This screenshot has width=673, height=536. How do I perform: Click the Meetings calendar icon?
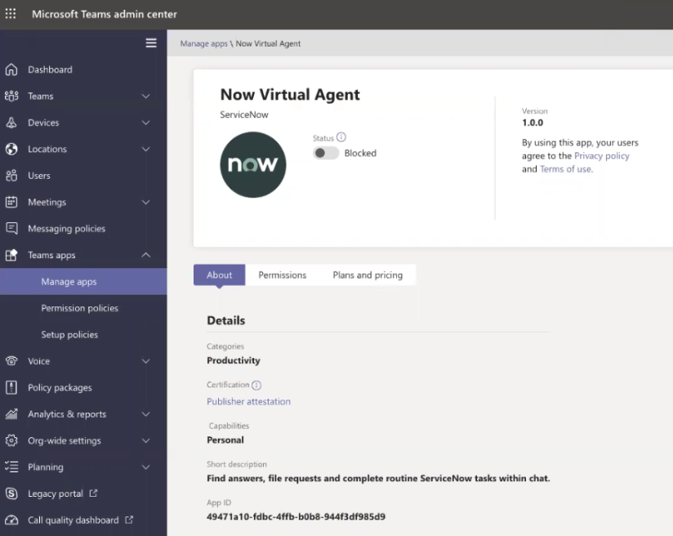pos(11,203)
